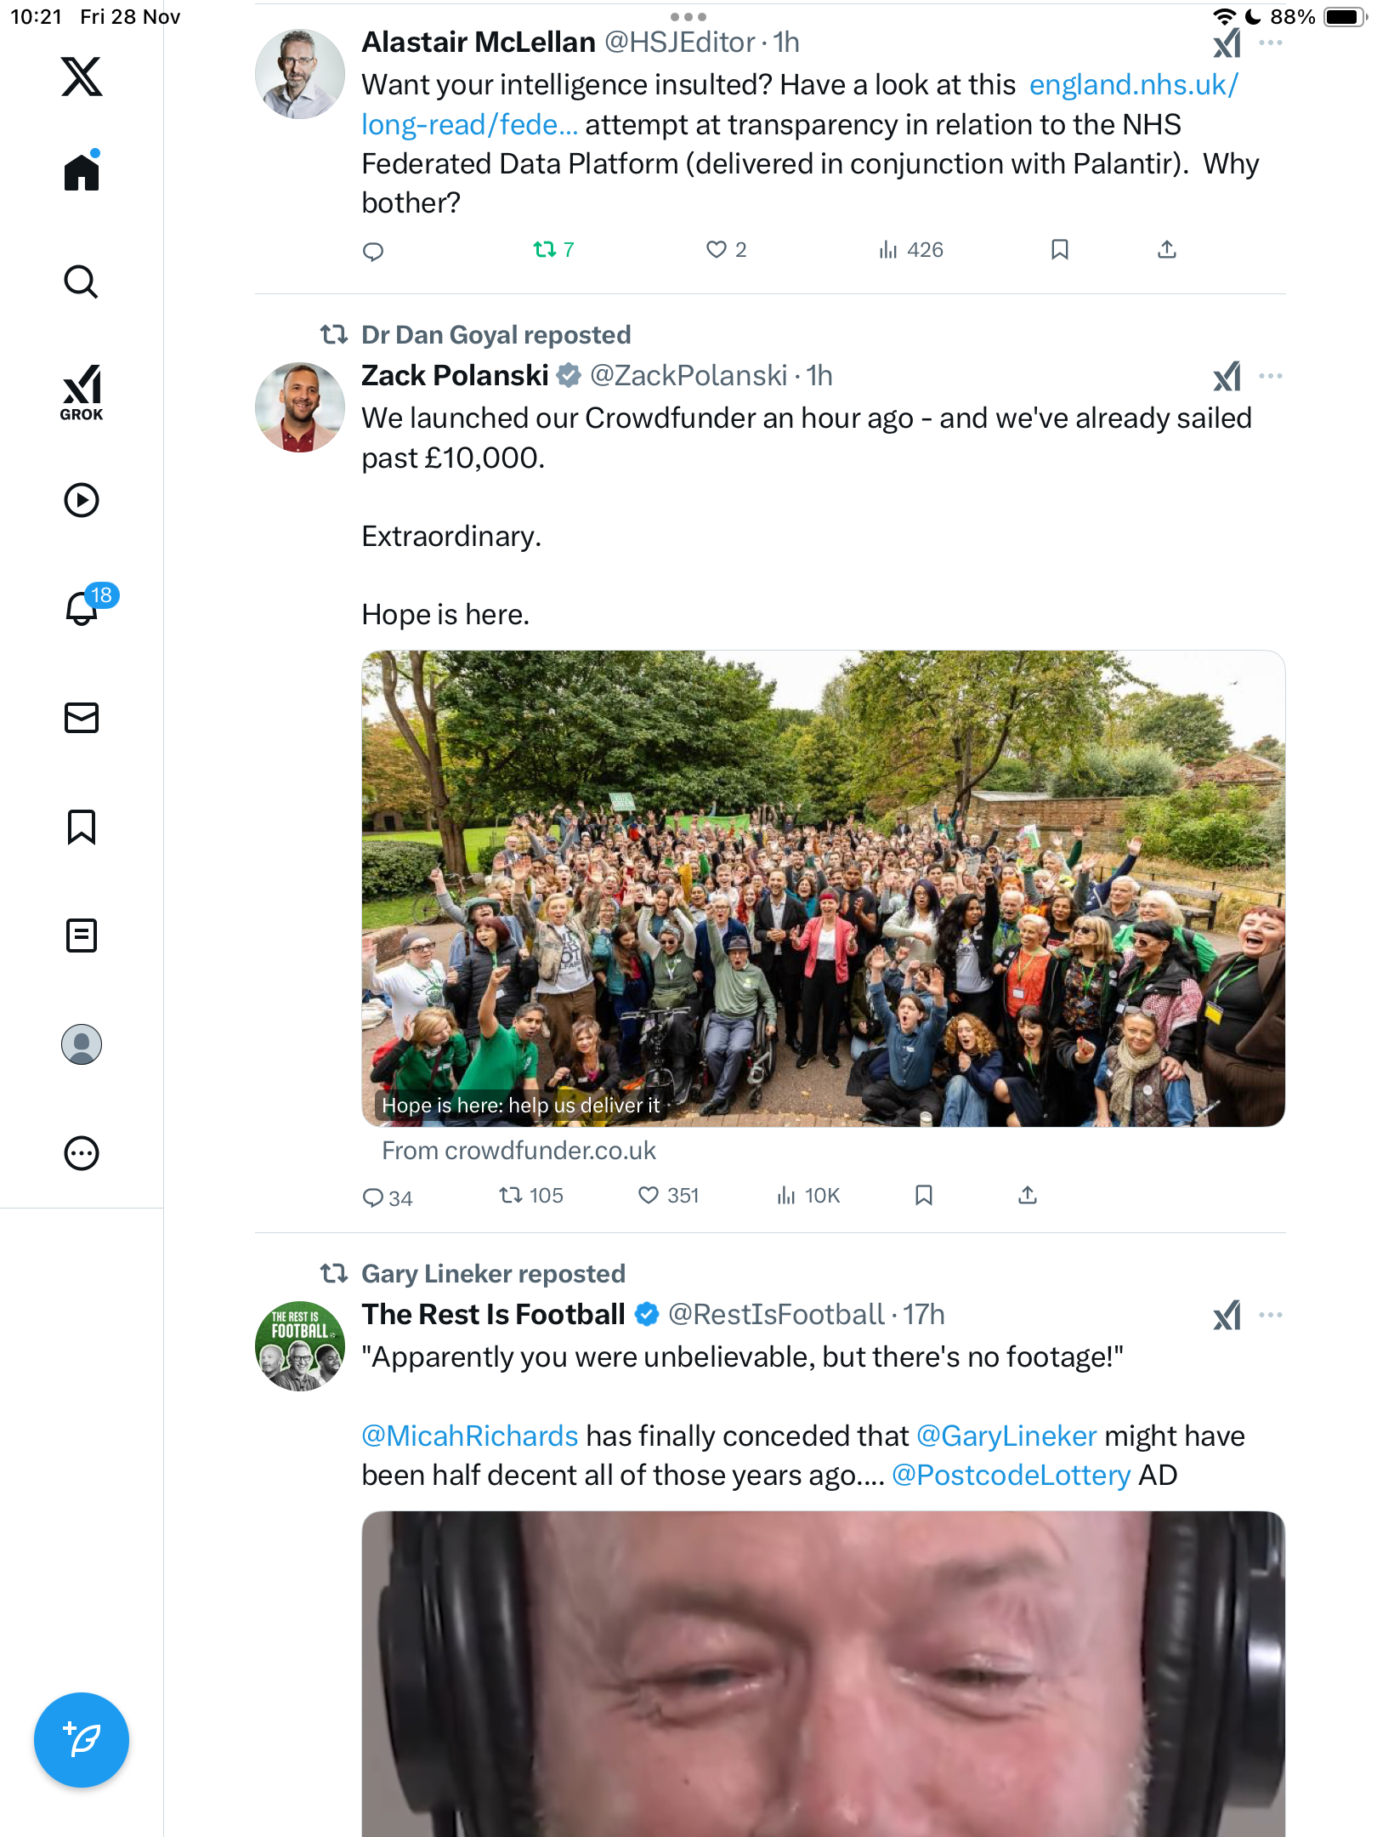Viewport: 1377px width, 1837px height.
Task: Bookmark Zack Polanski's post
Action: click(924, 1196)
